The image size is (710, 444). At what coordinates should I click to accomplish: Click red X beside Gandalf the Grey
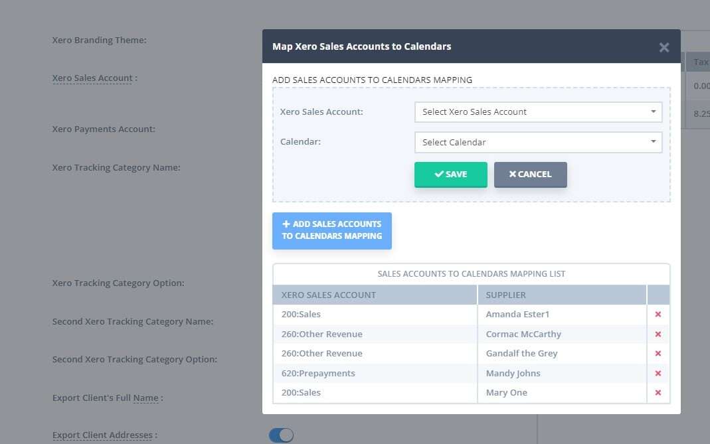tap(658, 353)
